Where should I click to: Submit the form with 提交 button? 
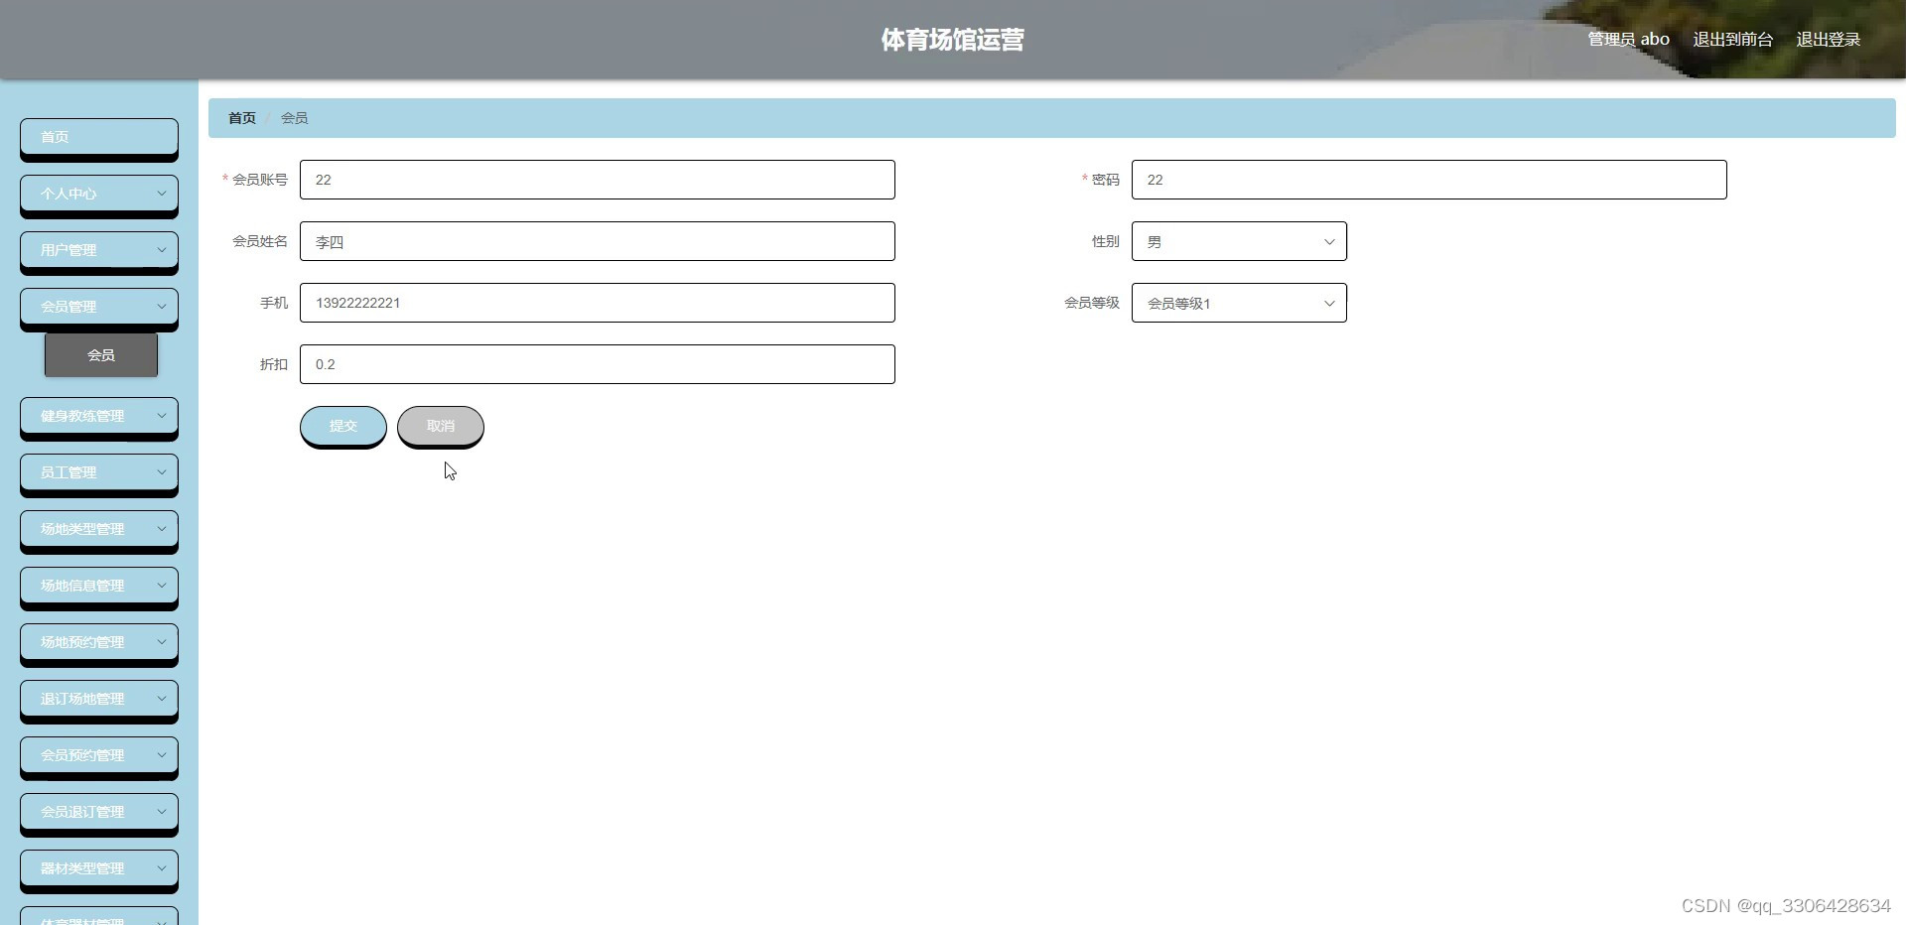[343, 427]
